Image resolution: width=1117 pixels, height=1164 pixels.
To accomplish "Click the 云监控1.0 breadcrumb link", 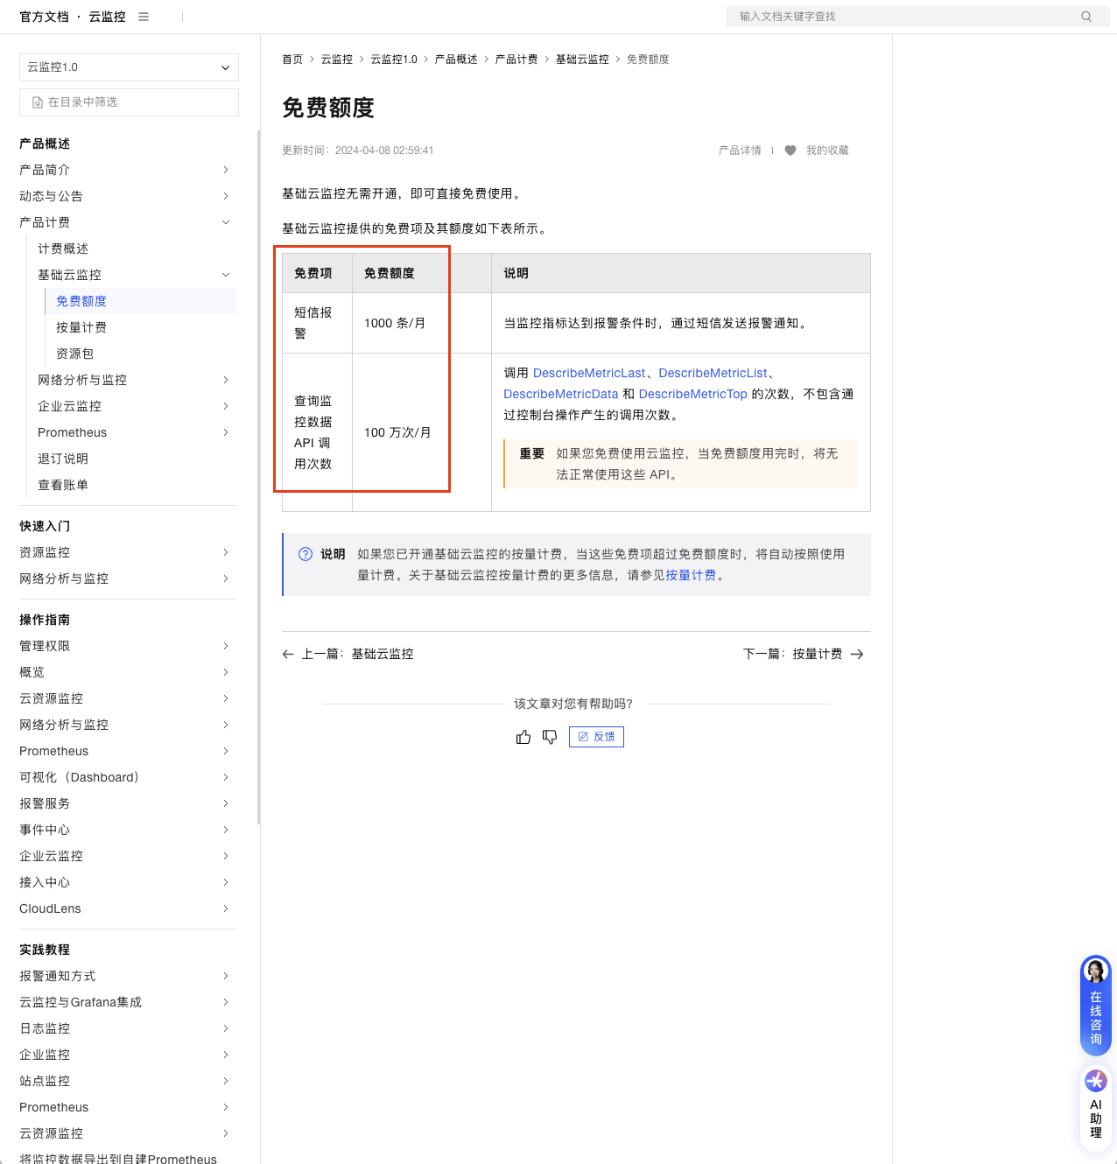I will coord(394,60).
